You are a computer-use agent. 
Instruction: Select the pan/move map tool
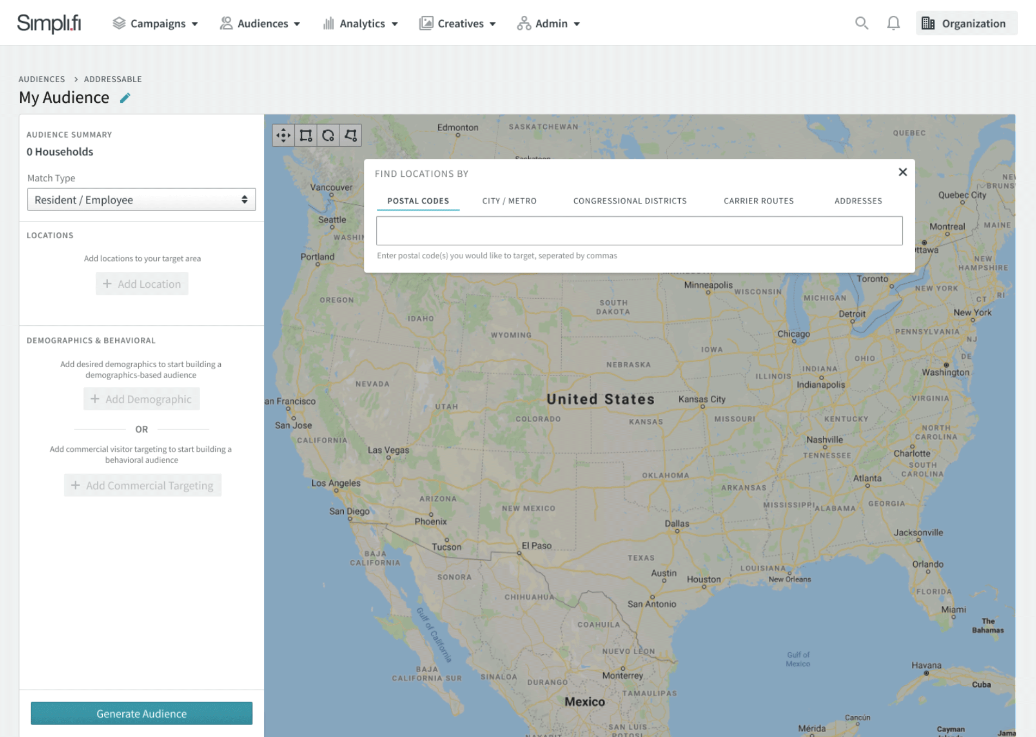point(283,135)
